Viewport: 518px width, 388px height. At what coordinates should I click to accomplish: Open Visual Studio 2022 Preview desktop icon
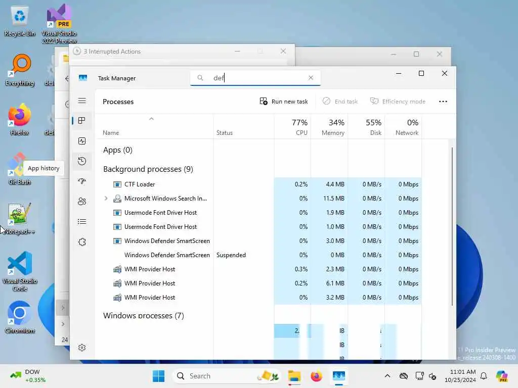tap(59, 24)
